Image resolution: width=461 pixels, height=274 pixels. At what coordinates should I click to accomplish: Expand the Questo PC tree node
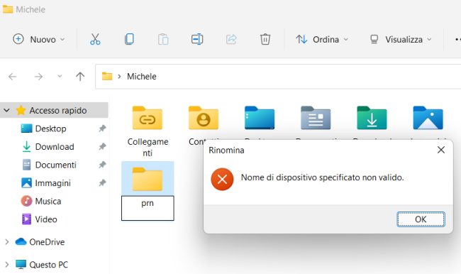pos(7,265)
